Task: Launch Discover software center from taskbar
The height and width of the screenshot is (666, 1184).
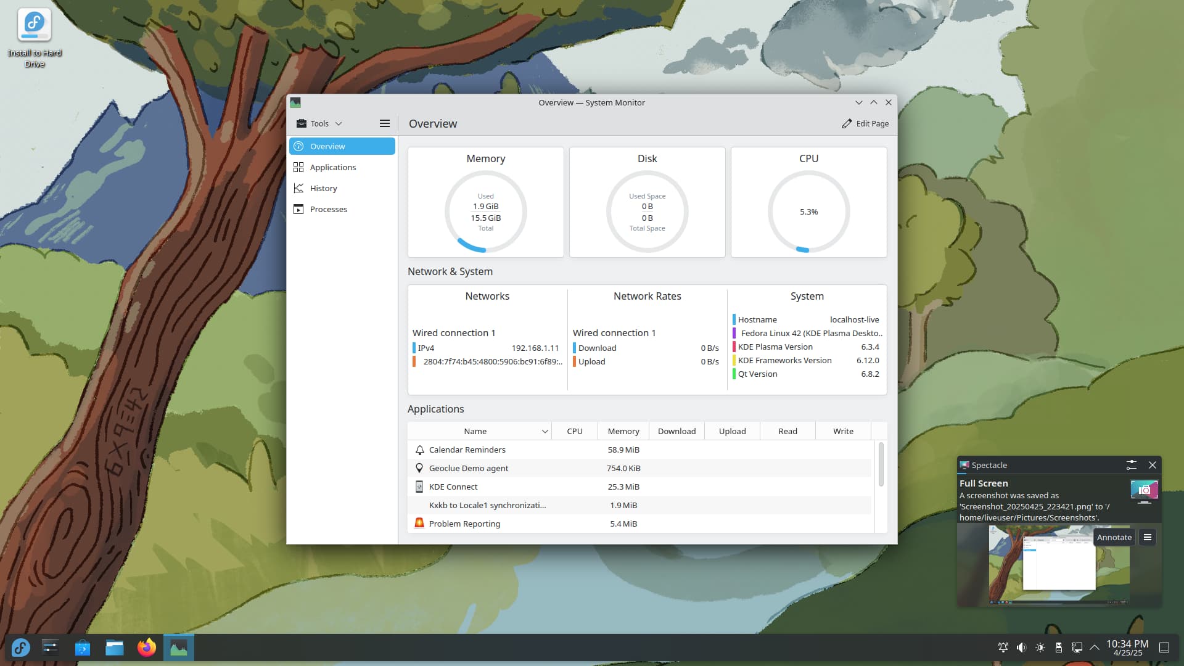Action: (x=82, y=647)
